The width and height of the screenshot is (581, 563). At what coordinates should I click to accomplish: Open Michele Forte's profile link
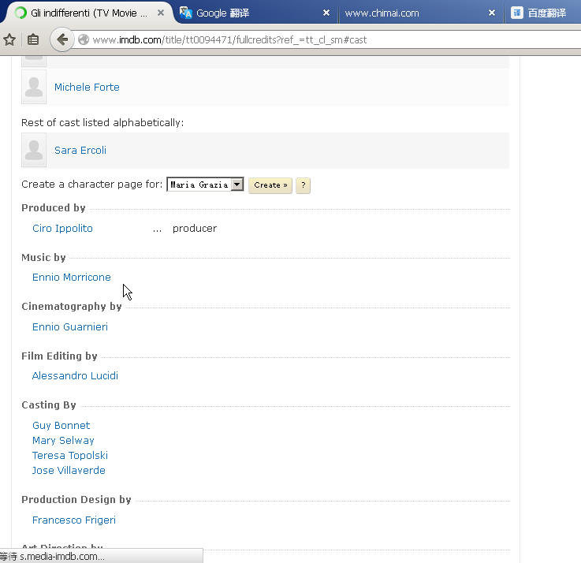pyautogui.click(x=87, y=87)
